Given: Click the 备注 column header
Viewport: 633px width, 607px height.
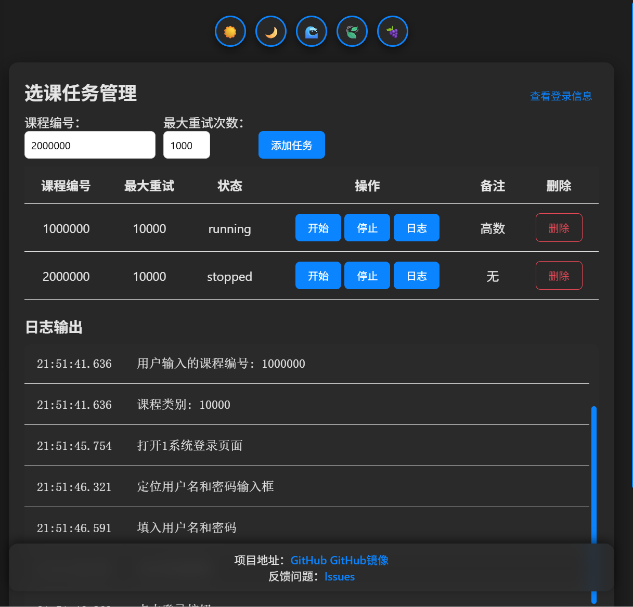Looking at the screenshot, I should [x=493, y=186].
